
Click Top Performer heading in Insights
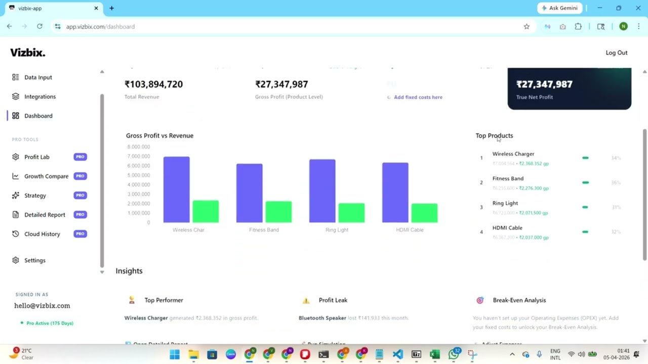coord(164,300)
